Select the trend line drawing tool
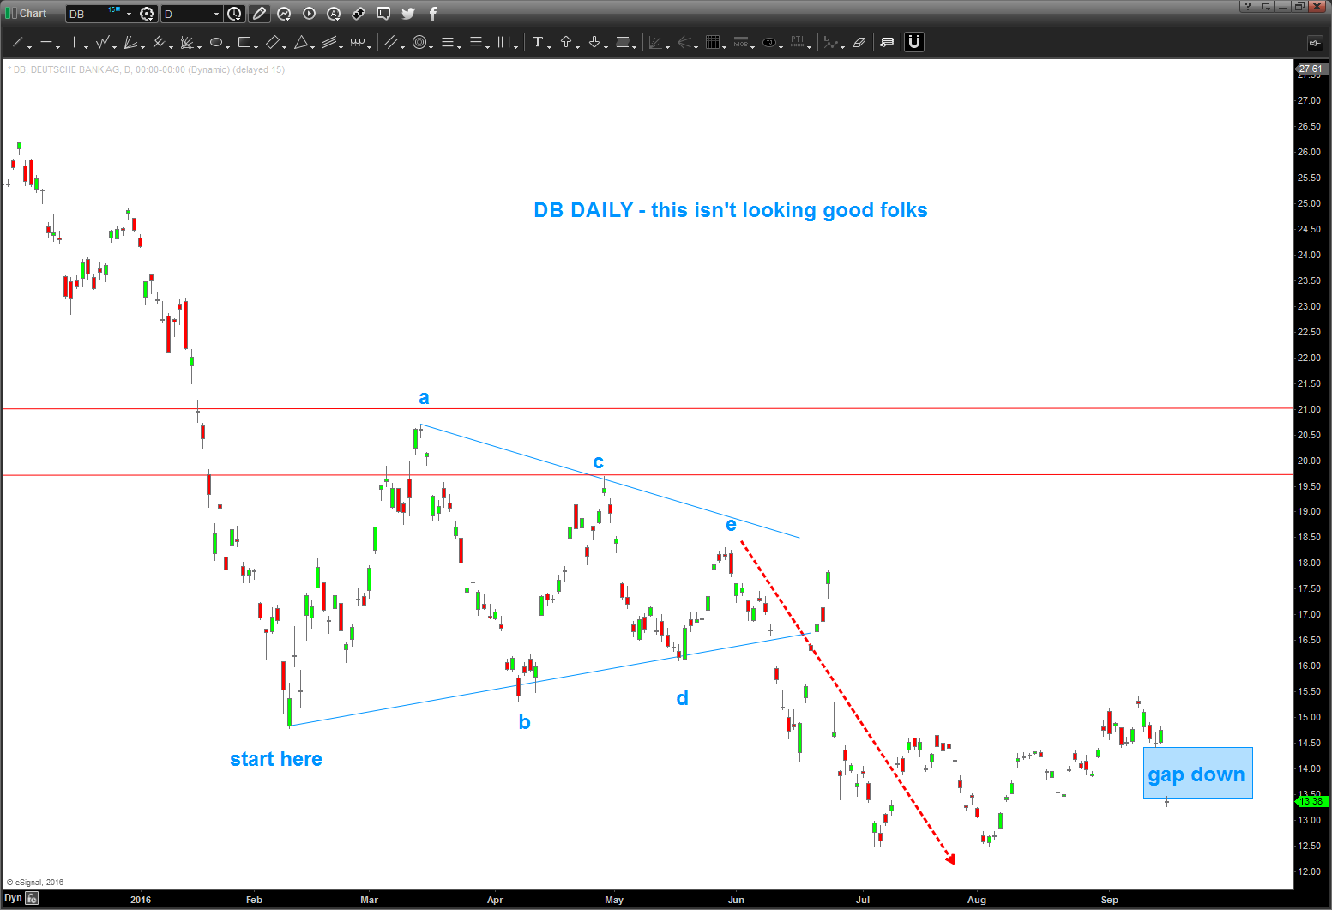Image resolution: width=1332 pixels, height=910 pixels. [x=17, y=42]
